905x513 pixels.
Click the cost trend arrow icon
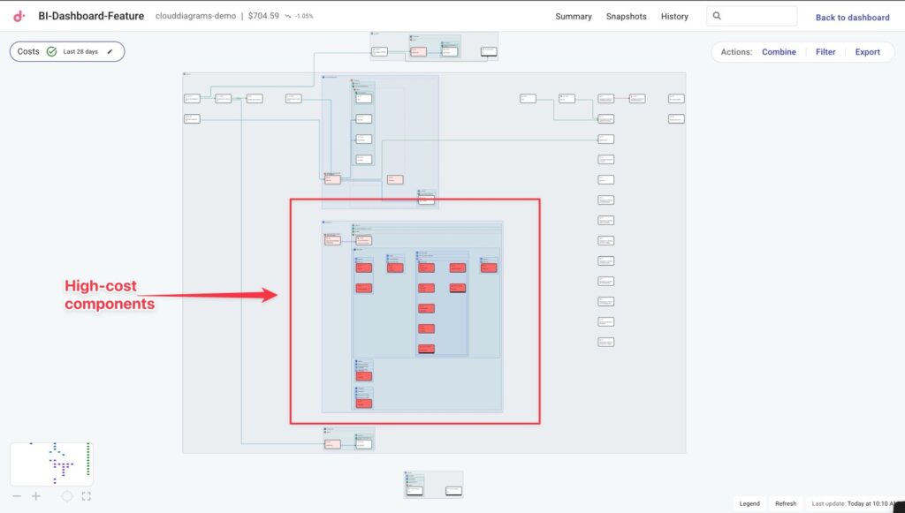click(x=288, y=16)
